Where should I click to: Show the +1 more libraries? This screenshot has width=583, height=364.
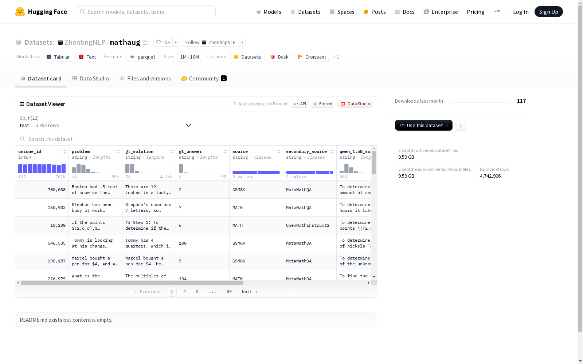click(336, 57)
